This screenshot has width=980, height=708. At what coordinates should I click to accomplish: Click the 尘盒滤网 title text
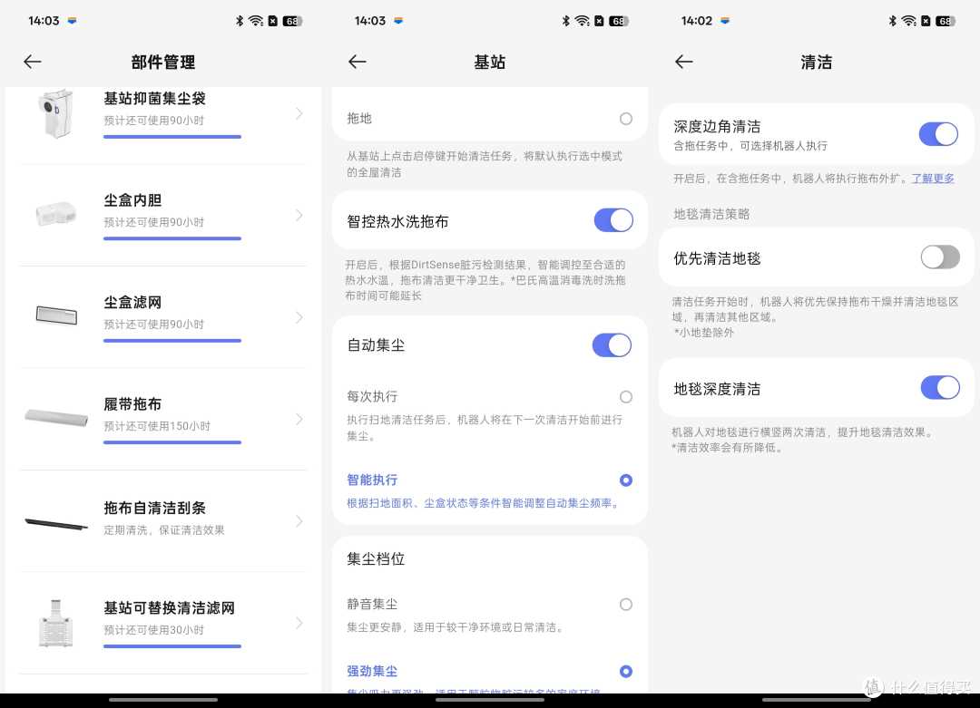pos(132,302)
